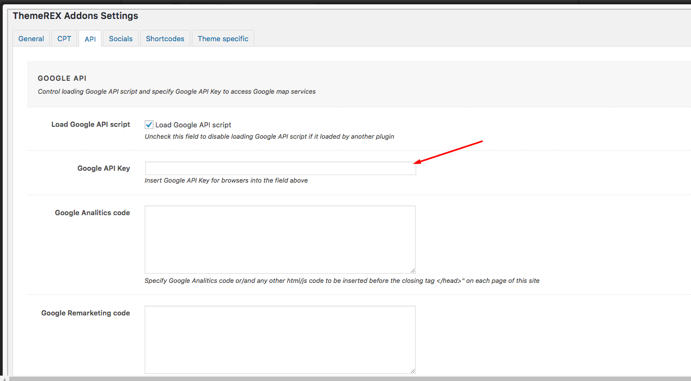Focus the Google Remarketing code textarea
Viewport: 691px width, 381px height.
(280, 340)
